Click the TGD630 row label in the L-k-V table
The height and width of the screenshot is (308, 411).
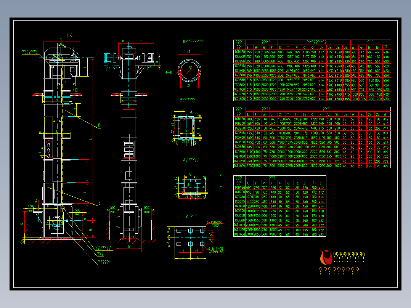click(239, 215)
